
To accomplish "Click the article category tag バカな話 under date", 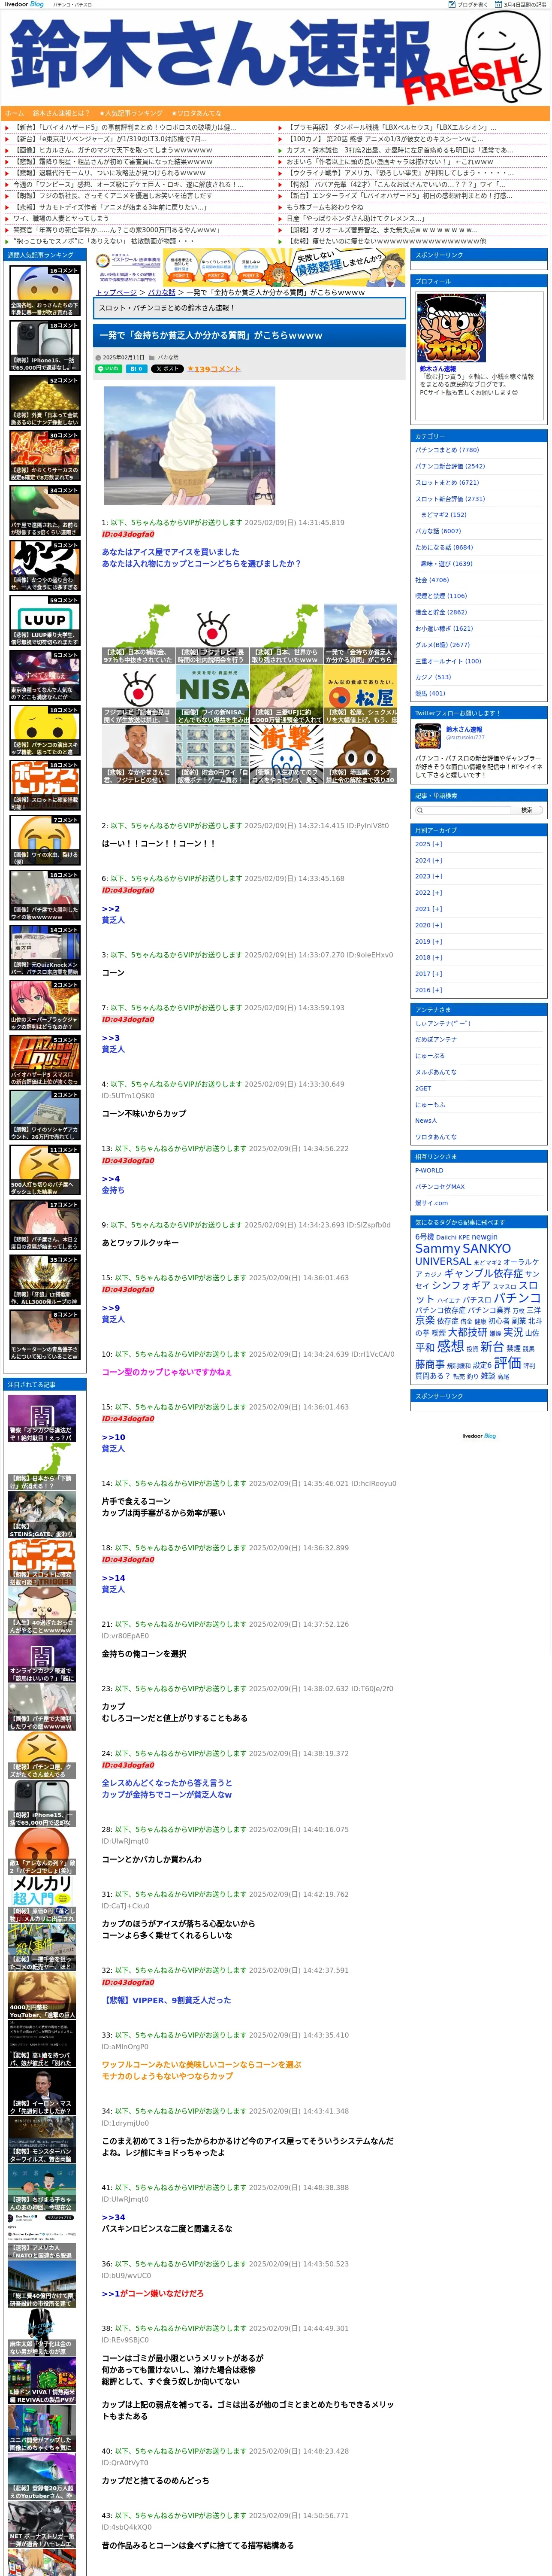I will [x=169, y=357].
